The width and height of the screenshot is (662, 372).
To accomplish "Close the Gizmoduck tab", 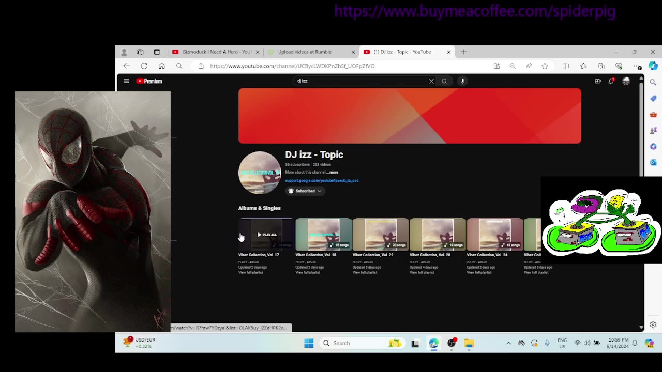I will point(257,52).
